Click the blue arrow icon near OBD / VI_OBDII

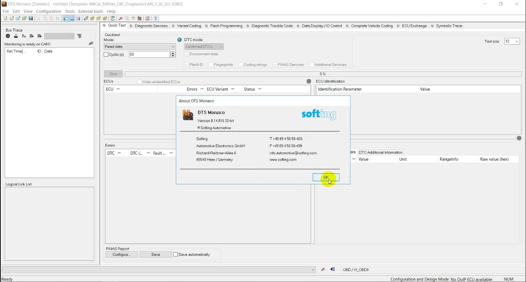[x=333, y=270]
